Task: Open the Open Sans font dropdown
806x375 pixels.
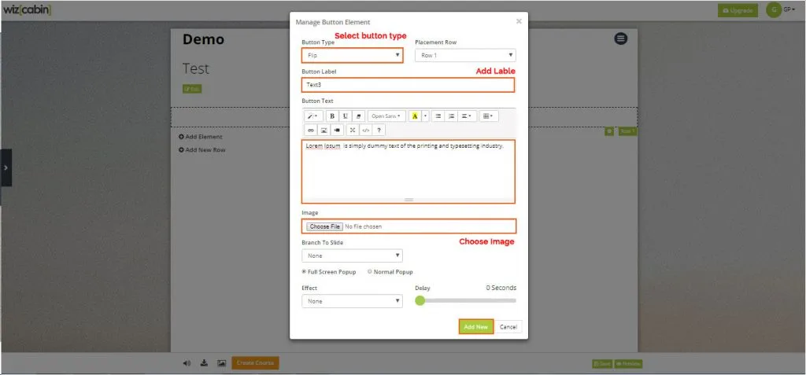Action: [386, 116]
